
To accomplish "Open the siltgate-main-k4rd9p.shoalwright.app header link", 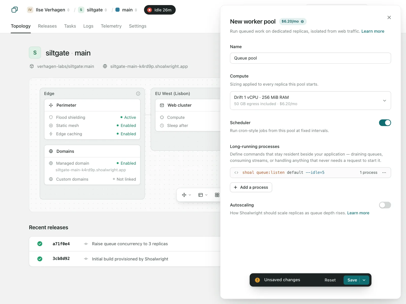I will coord(149,66).
